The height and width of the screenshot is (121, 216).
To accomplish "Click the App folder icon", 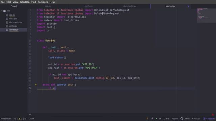I will click(x=4, y=11).
